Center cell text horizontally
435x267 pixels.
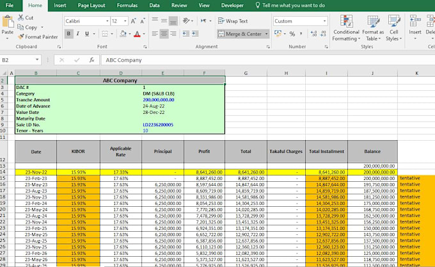pyautogui.click(x=164, y=34)
